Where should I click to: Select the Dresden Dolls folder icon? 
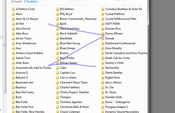[103, 97]
